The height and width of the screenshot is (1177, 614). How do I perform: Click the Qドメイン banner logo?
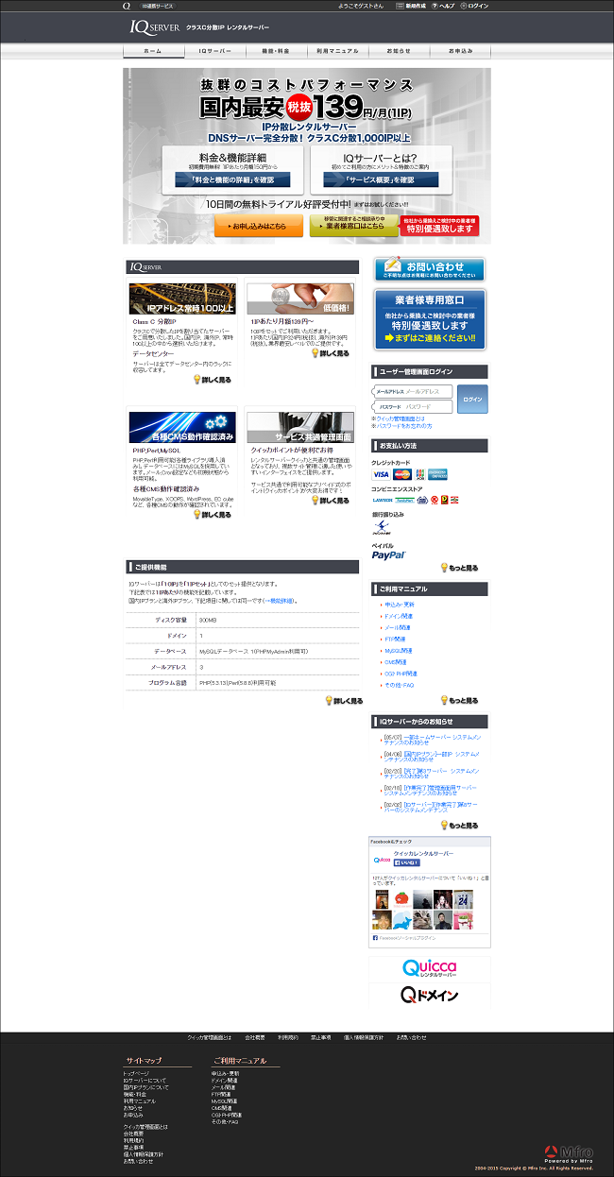pos(430,995)
